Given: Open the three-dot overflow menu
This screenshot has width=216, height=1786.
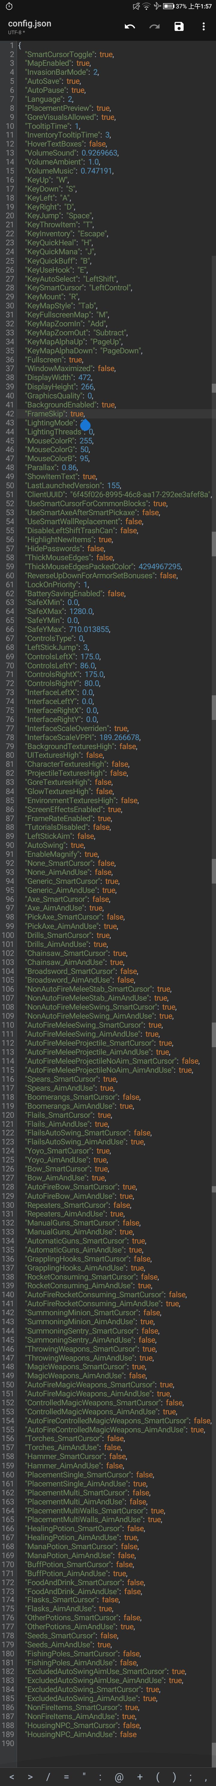Looking at the screenshot, I should [203, 26].
